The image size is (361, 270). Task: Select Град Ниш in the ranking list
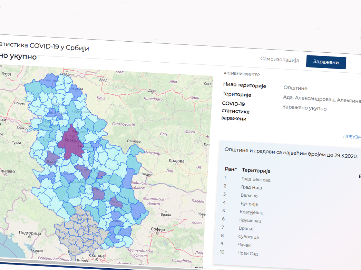[251, 188]
